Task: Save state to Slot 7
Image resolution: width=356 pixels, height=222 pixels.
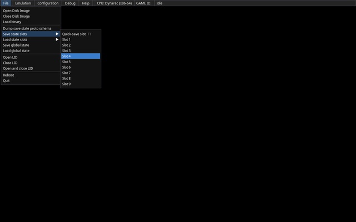Action: [x=81, y=73]
